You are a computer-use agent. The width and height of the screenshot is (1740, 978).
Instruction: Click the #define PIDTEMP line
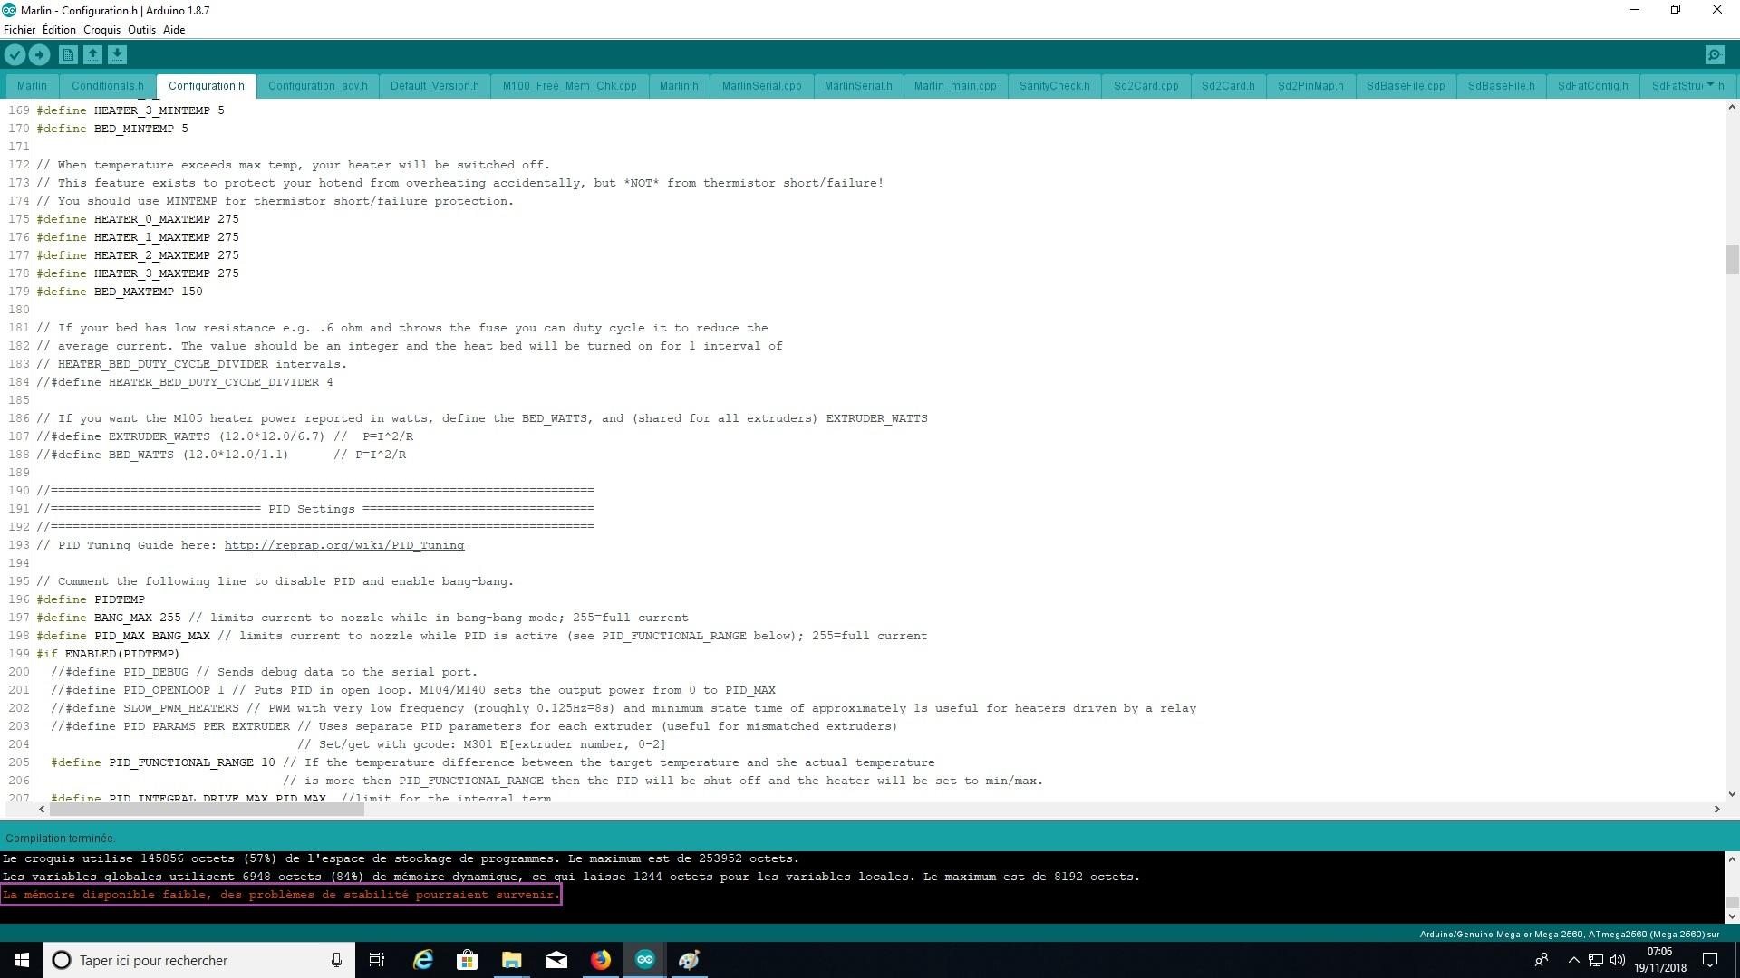[x=91, y=599]
